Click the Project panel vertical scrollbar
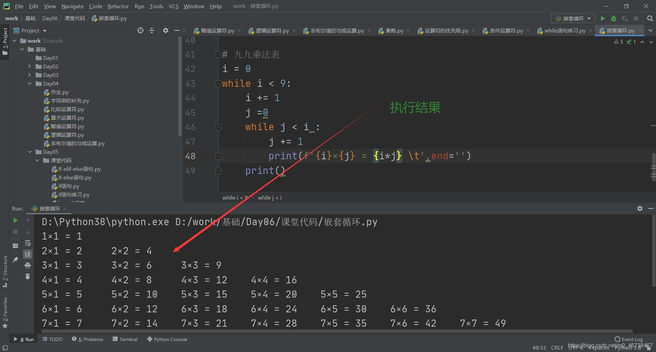This screenshot has height=352, width=656. (x=180, y=86)
